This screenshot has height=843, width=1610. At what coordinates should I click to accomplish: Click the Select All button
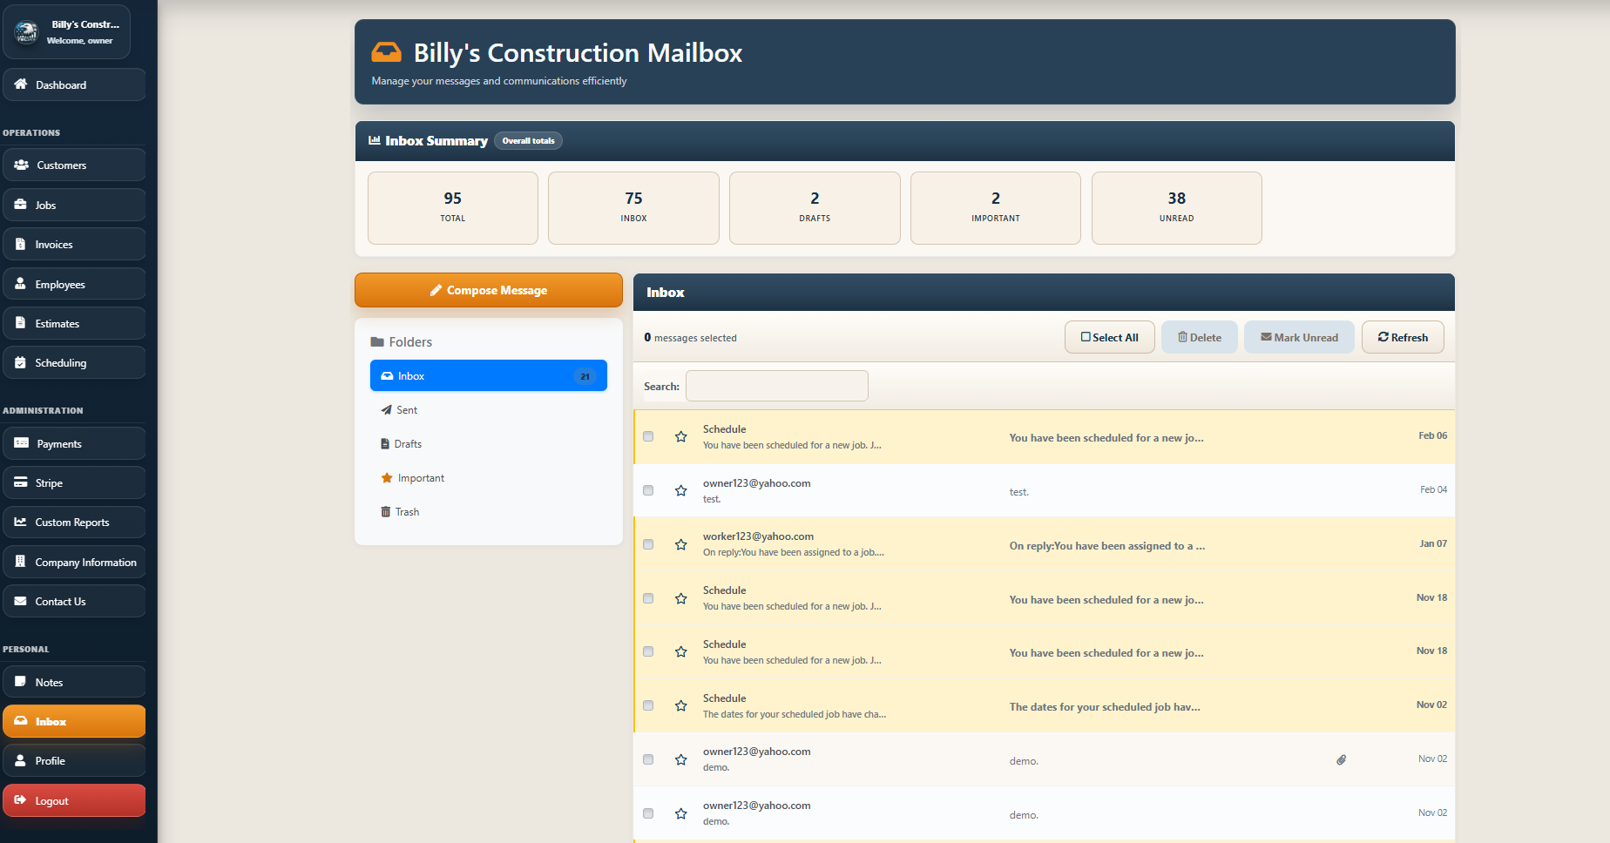1109,338
